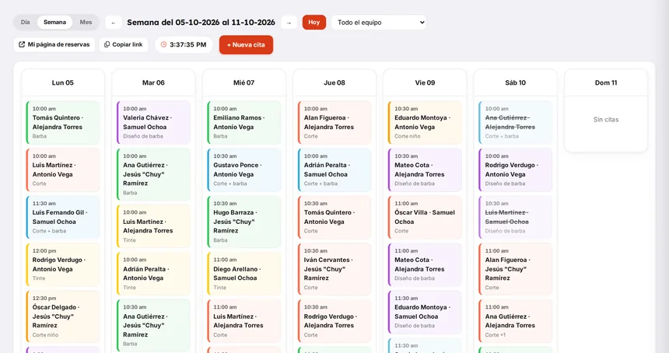This screenshot has height=353, width=669.
Task: Open Saturday's cancelled 10:00 am Ana Gutiérrez appointment
Action: coord(516,122)
